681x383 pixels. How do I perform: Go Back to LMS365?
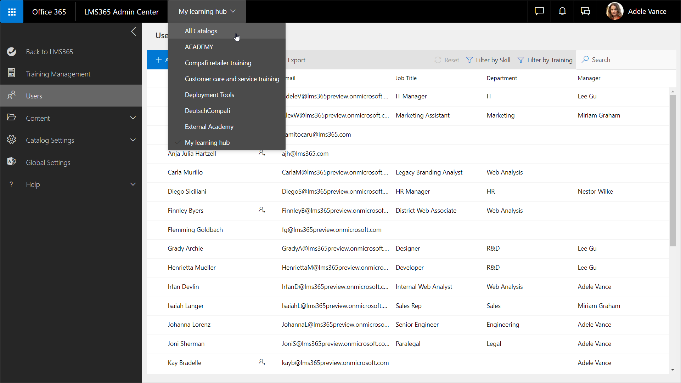[50, 52]
